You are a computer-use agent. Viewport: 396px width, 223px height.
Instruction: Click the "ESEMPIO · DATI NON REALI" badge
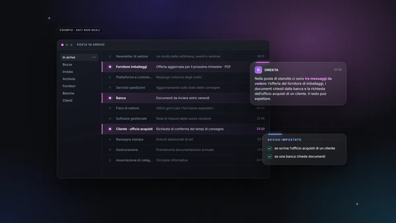click(80, 30)
